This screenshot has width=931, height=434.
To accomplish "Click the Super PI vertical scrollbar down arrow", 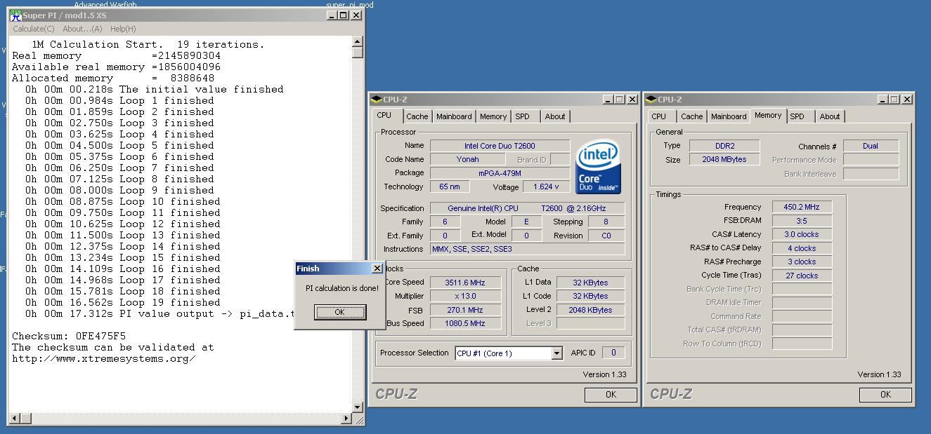I will point(358,407).
